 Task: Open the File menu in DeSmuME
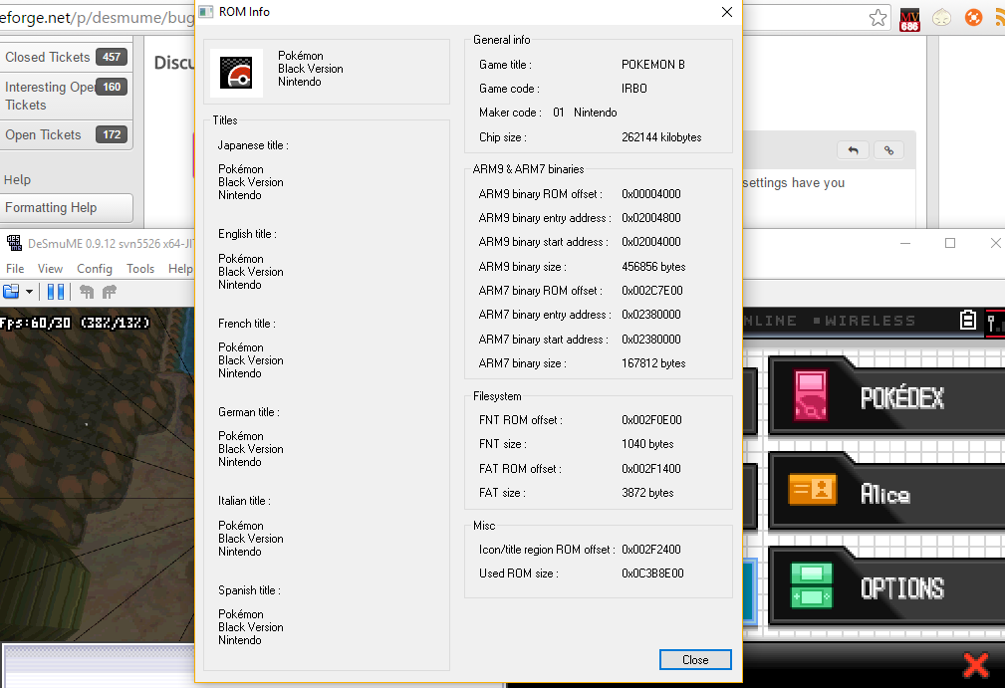[x=15, y=268]
